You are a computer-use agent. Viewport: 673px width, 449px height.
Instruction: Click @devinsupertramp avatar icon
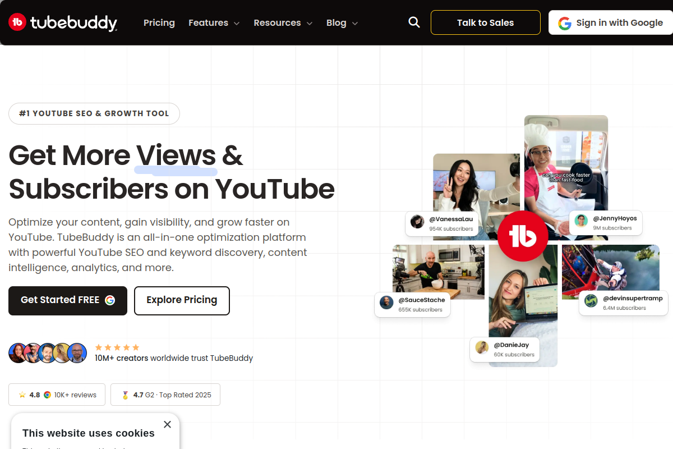click(x=591, y=301)
